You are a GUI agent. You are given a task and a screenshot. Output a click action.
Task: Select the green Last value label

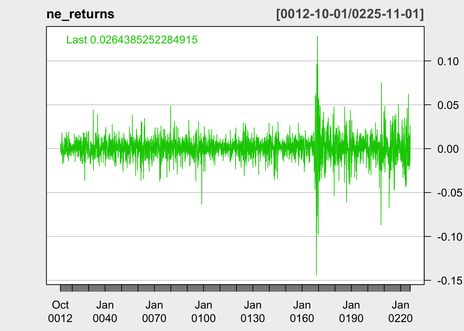coord(132,40)
